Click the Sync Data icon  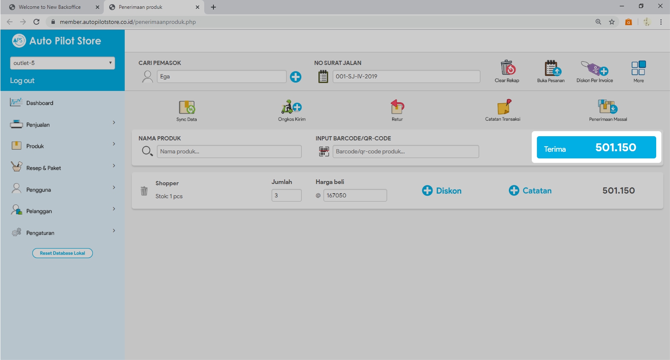187,107
